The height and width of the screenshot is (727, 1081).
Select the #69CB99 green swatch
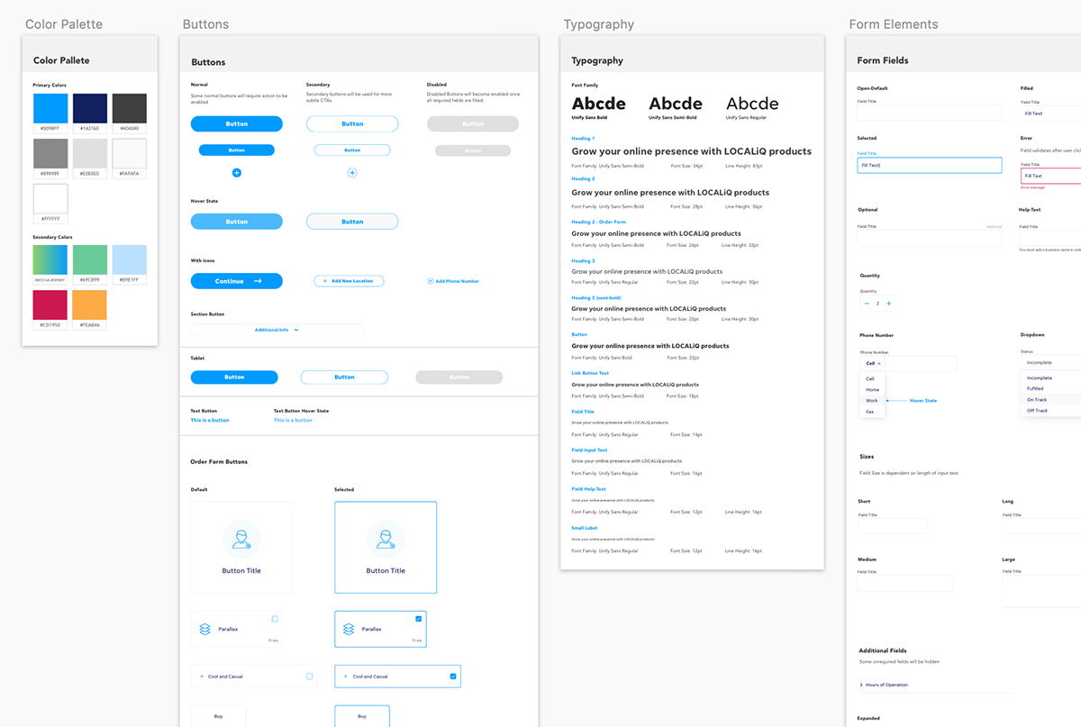[x=90, y=259]
